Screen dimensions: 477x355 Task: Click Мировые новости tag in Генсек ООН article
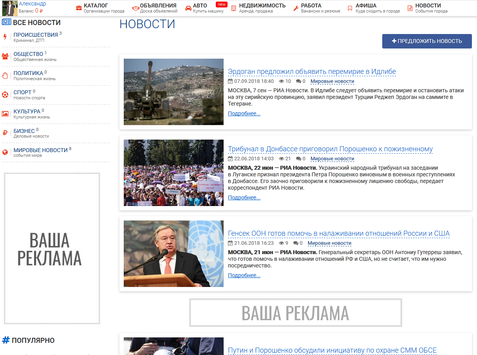329,243
